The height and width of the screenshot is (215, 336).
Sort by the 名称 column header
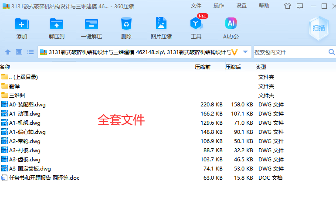point(5,67)
